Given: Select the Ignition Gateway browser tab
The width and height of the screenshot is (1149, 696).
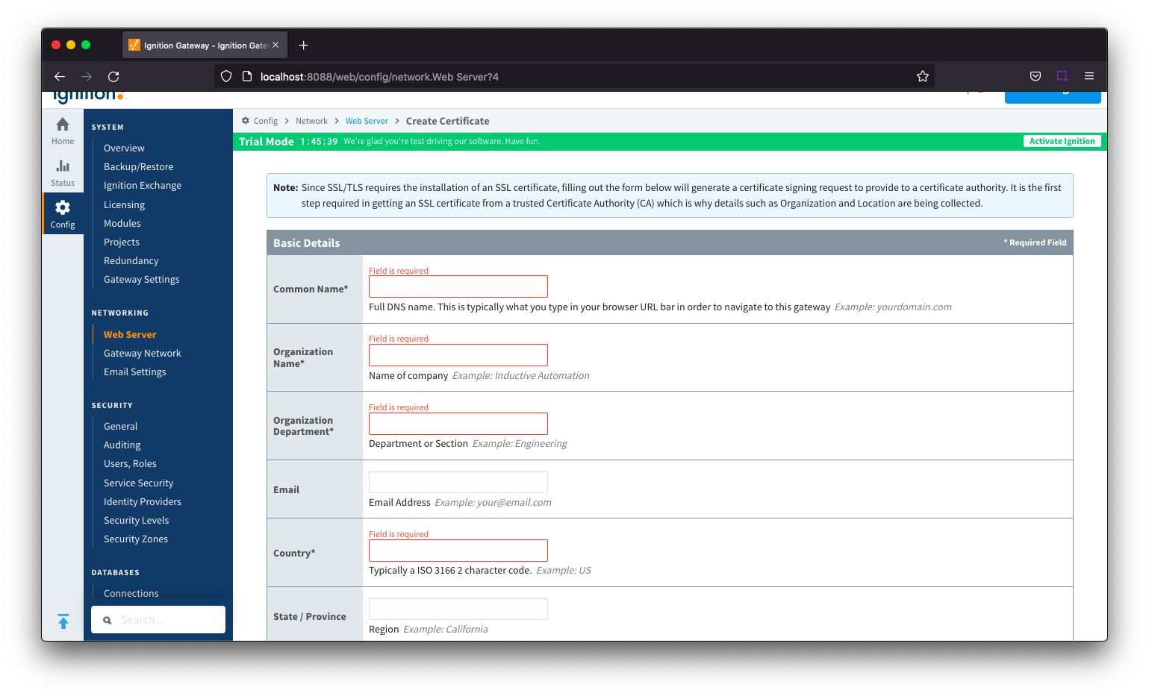Looking at the screenshot, I should click(205, 46).
